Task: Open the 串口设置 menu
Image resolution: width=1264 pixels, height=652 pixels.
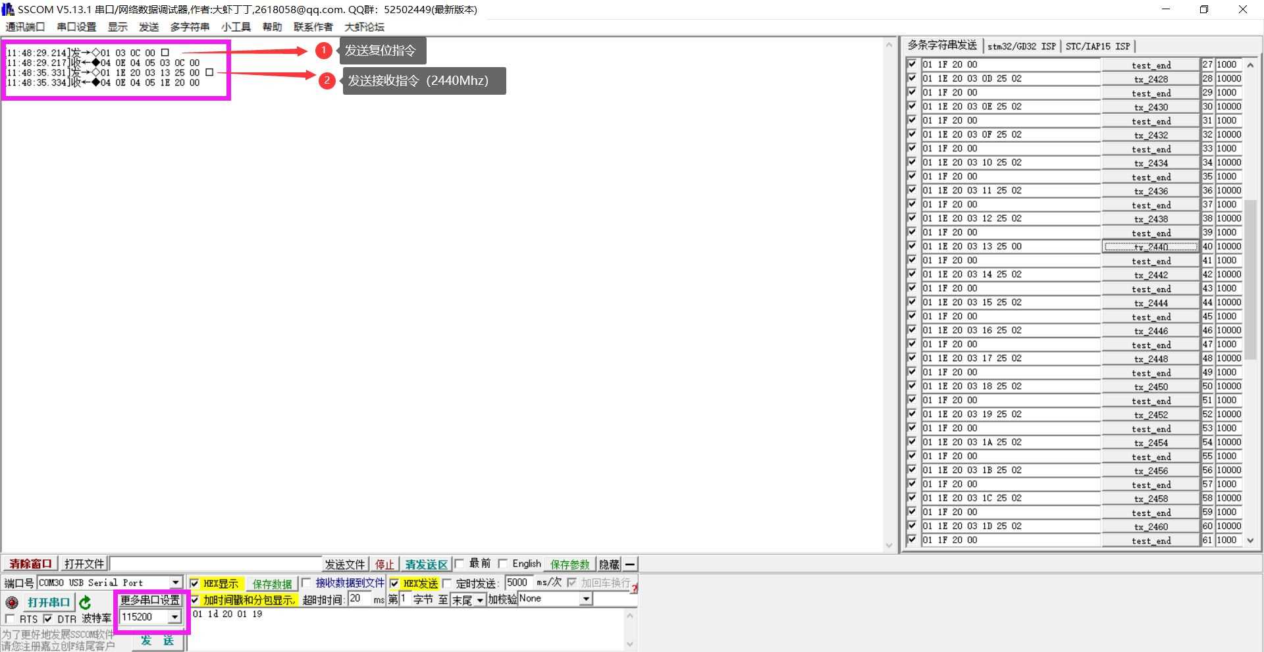Action: click(x=76, y=27)
